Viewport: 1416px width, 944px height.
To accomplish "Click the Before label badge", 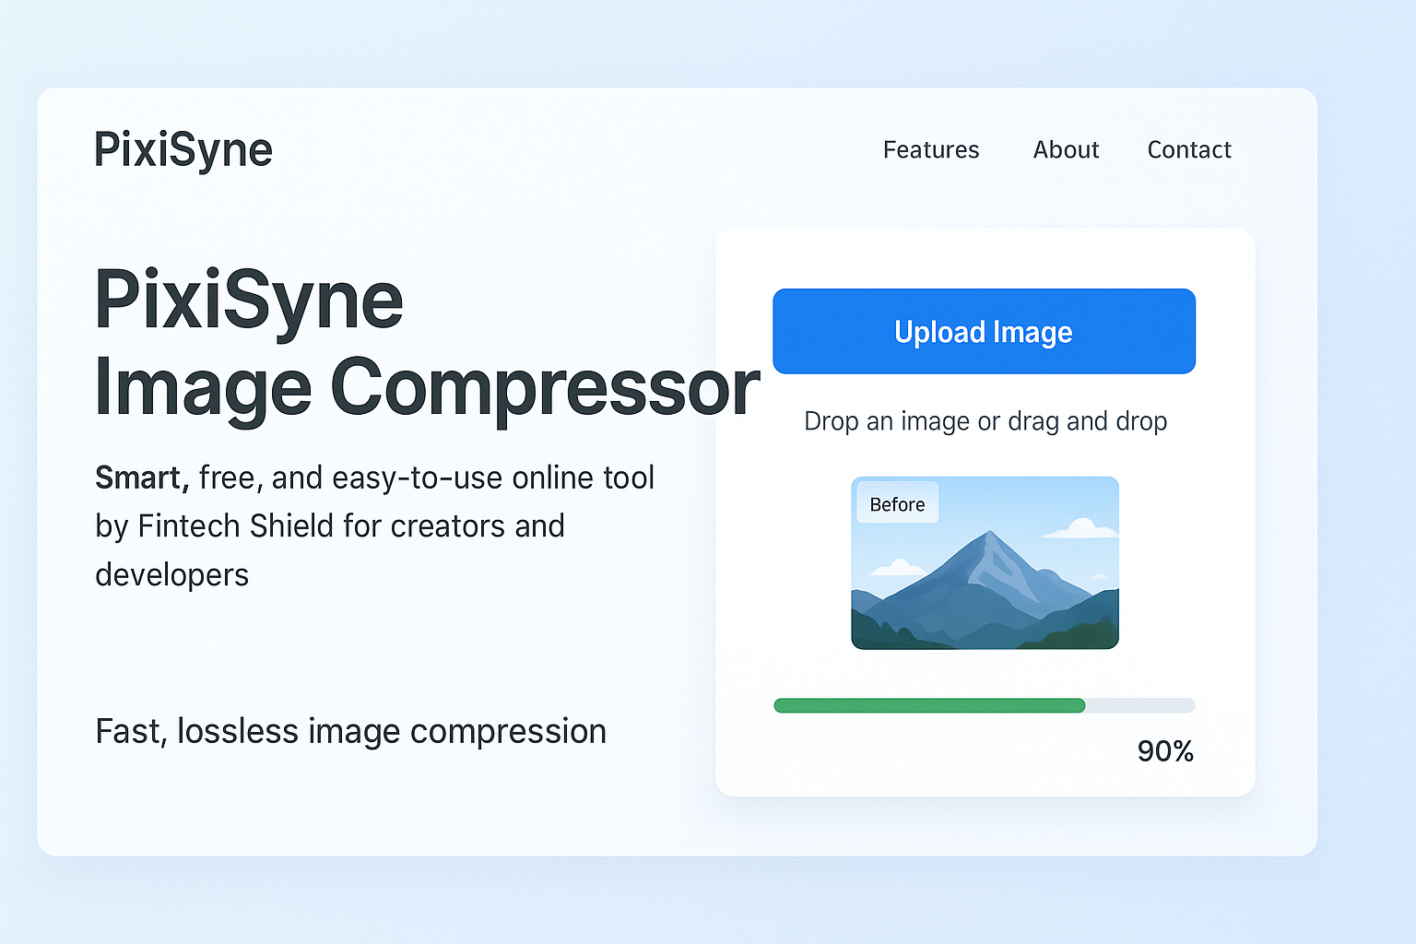I will [x=896, y=503].
